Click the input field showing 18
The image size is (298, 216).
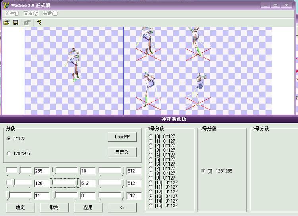[x=88, y=171]
